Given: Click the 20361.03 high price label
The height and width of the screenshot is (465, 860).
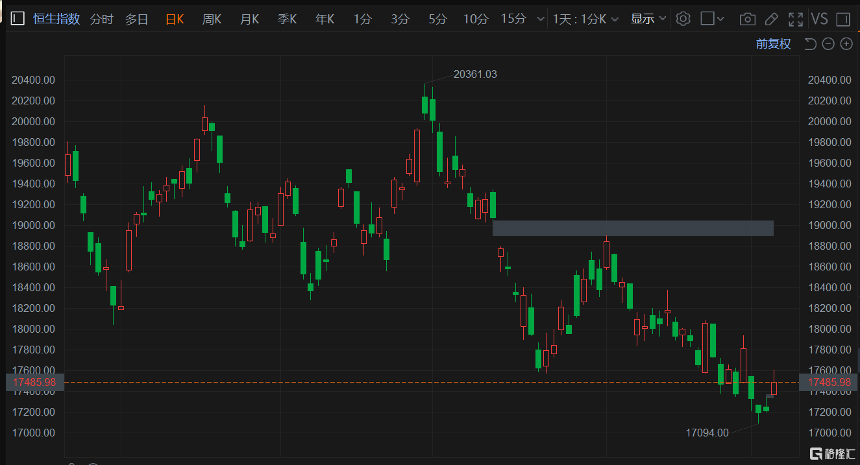Looking at the screenshot, I should pos(475,75).
